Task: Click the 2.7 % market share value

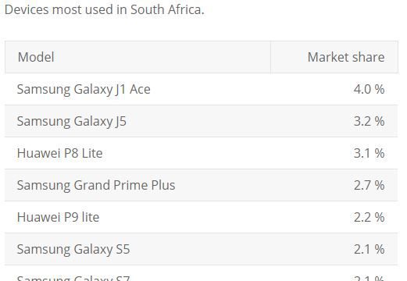Action: tap(369, 185)
